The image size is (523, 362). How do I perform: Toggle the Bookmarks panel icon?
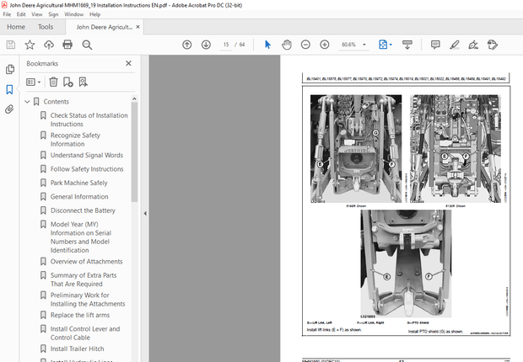(x=9, y=89)
